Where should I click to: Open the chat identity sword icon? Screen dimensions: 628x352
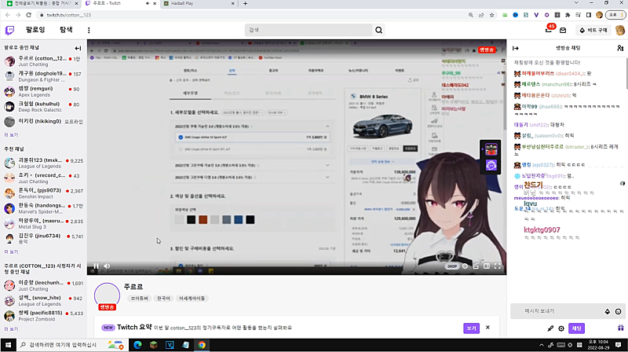click(x=551, y=328)
